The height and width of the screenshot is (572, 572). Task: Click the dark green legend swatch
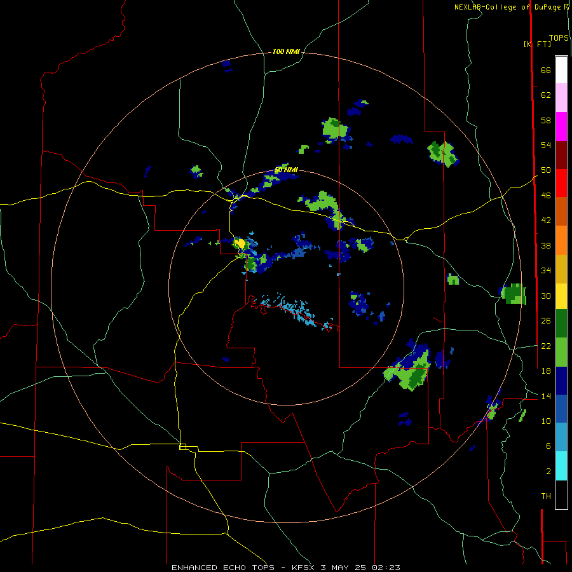tap(561, 323)
